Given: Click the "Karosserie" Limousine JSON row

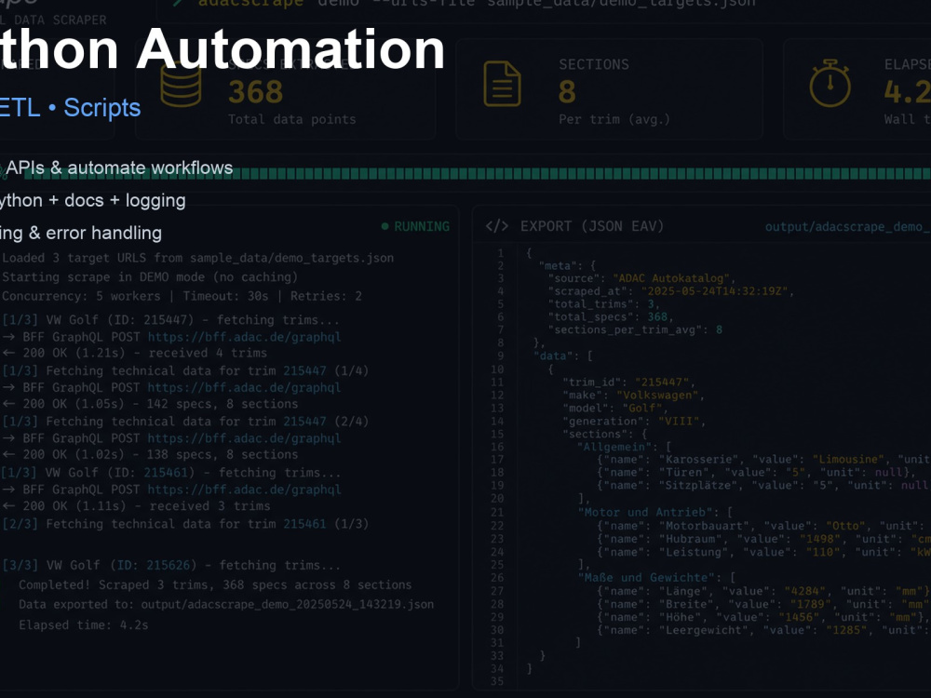Looking at the screenshot, I should (x=763, y=460).
